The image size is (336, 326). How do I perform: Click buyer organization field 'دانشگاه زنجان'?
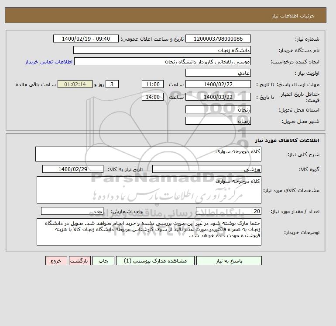(162, 50)
